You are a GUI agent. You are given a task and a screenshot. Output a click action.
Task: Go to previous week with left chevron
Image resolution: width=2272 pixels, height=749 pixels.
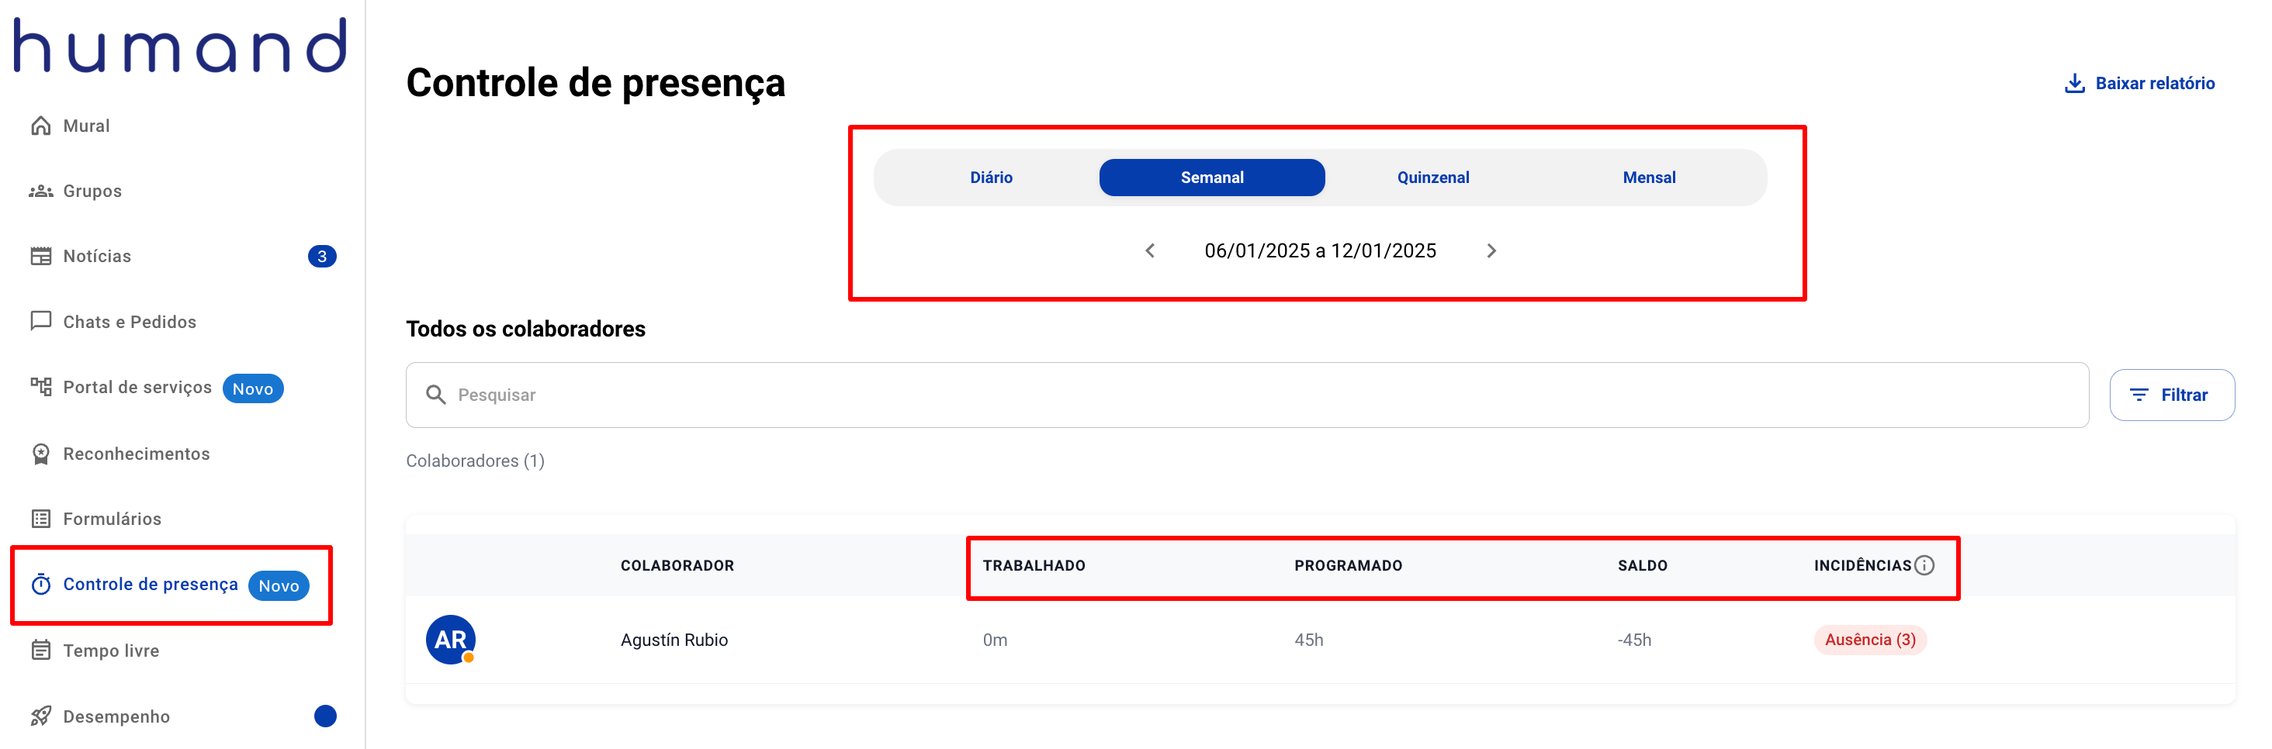1150,251
